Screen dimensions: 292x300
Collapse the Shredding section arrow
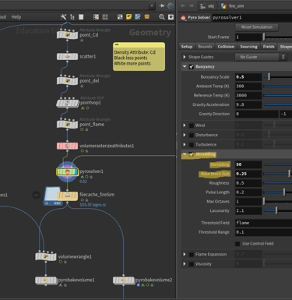185,154
